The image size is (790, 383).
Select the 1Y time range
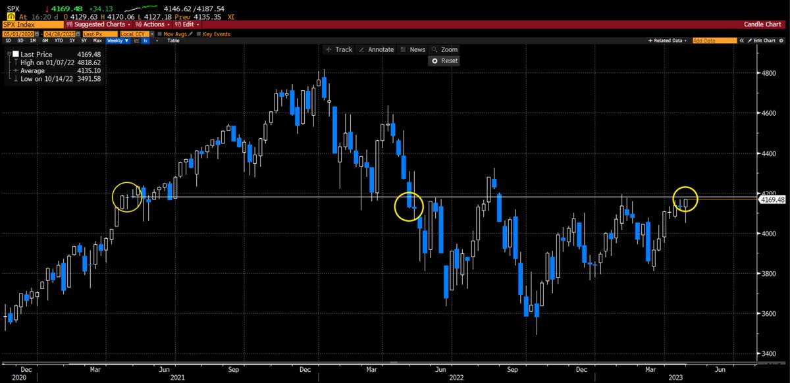pos(72,41)
